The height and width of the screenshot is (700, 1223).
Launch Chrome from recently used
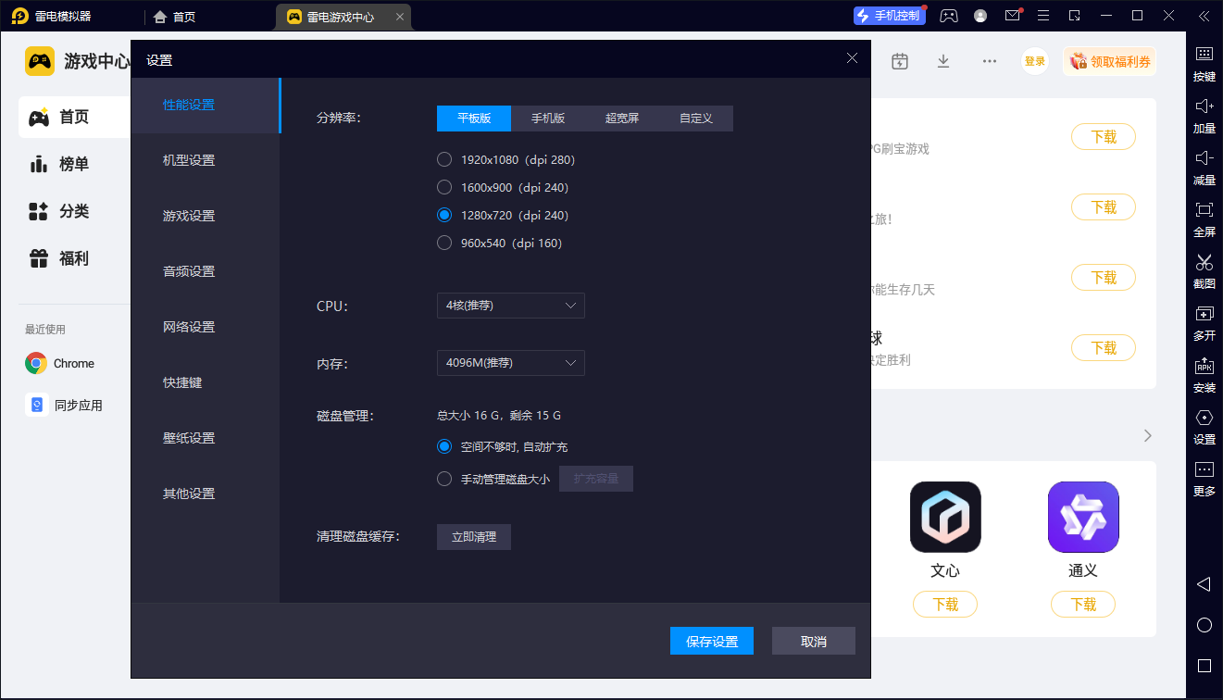point(60,364)
